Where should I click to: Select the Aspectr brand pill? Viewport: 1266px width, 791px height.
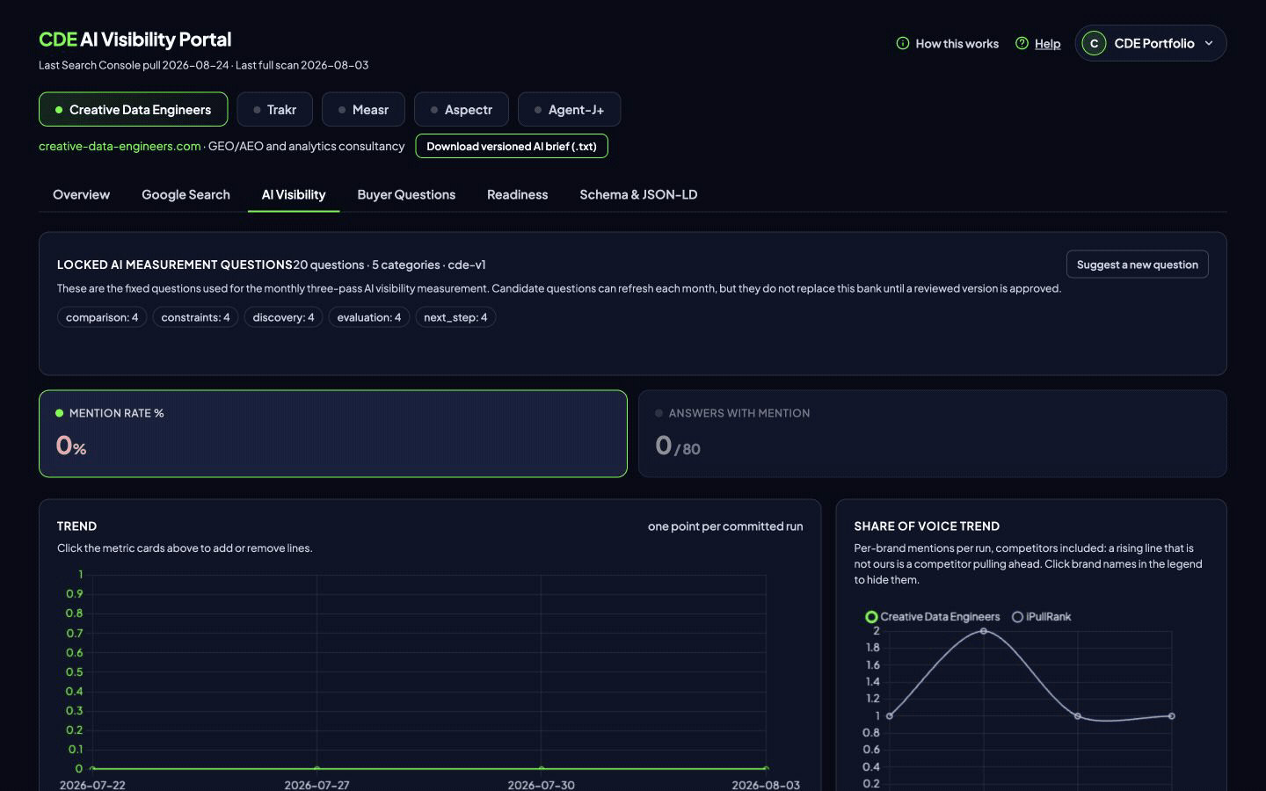point(462,110)
